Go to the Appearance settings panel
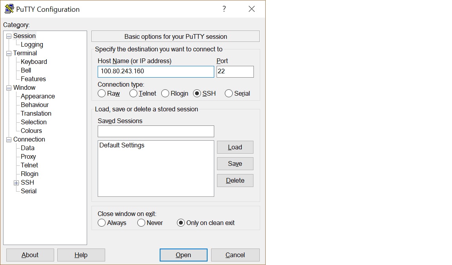Screen dimensions: 452x265 coord(38,96)
